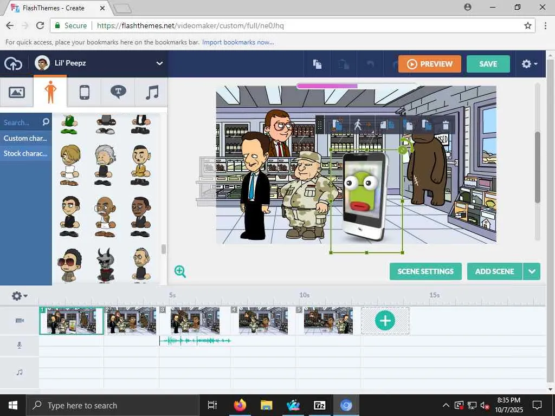Expand the ADD SCENE dropdown arrow
Image resolution: width=555 pixels, height=416 pixels.
click(532, 271)
